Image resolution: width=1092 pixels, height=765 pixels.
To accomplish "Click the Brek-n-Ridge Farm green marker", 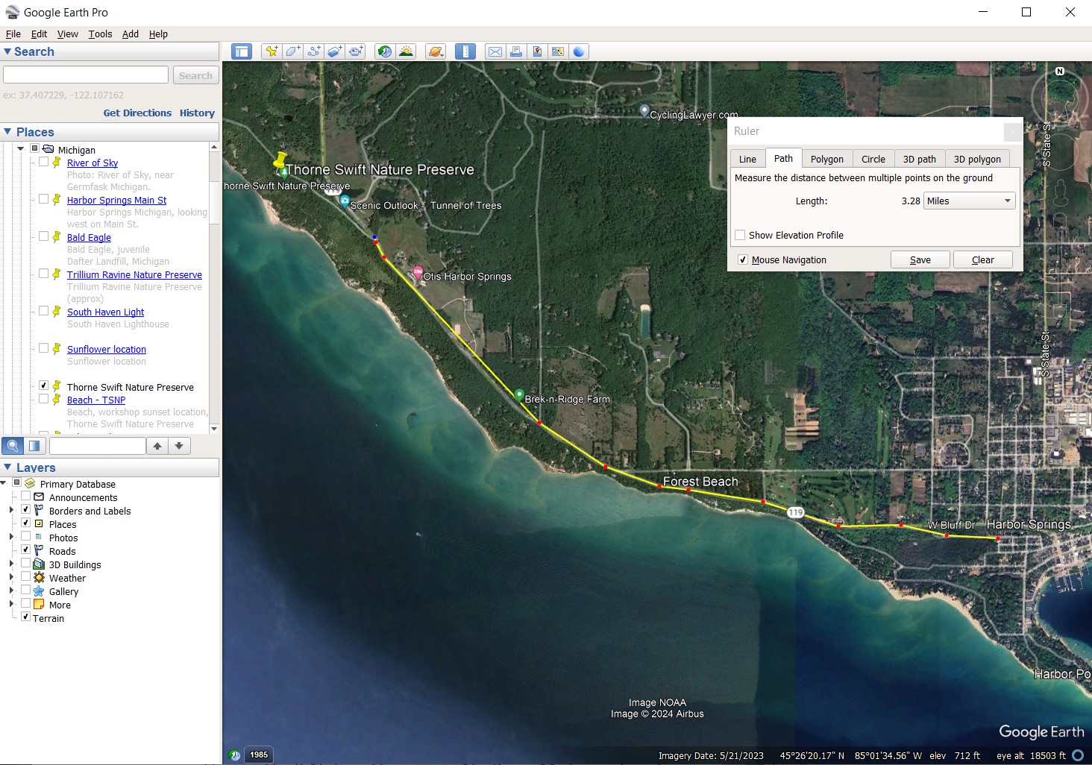I will pyautogui.click(x=519, y=396).
